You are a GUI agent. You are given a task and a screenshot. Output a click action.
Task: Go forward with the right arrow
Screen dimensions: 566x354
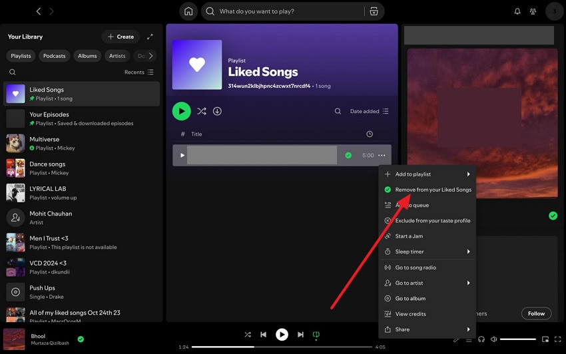point(51,11)
